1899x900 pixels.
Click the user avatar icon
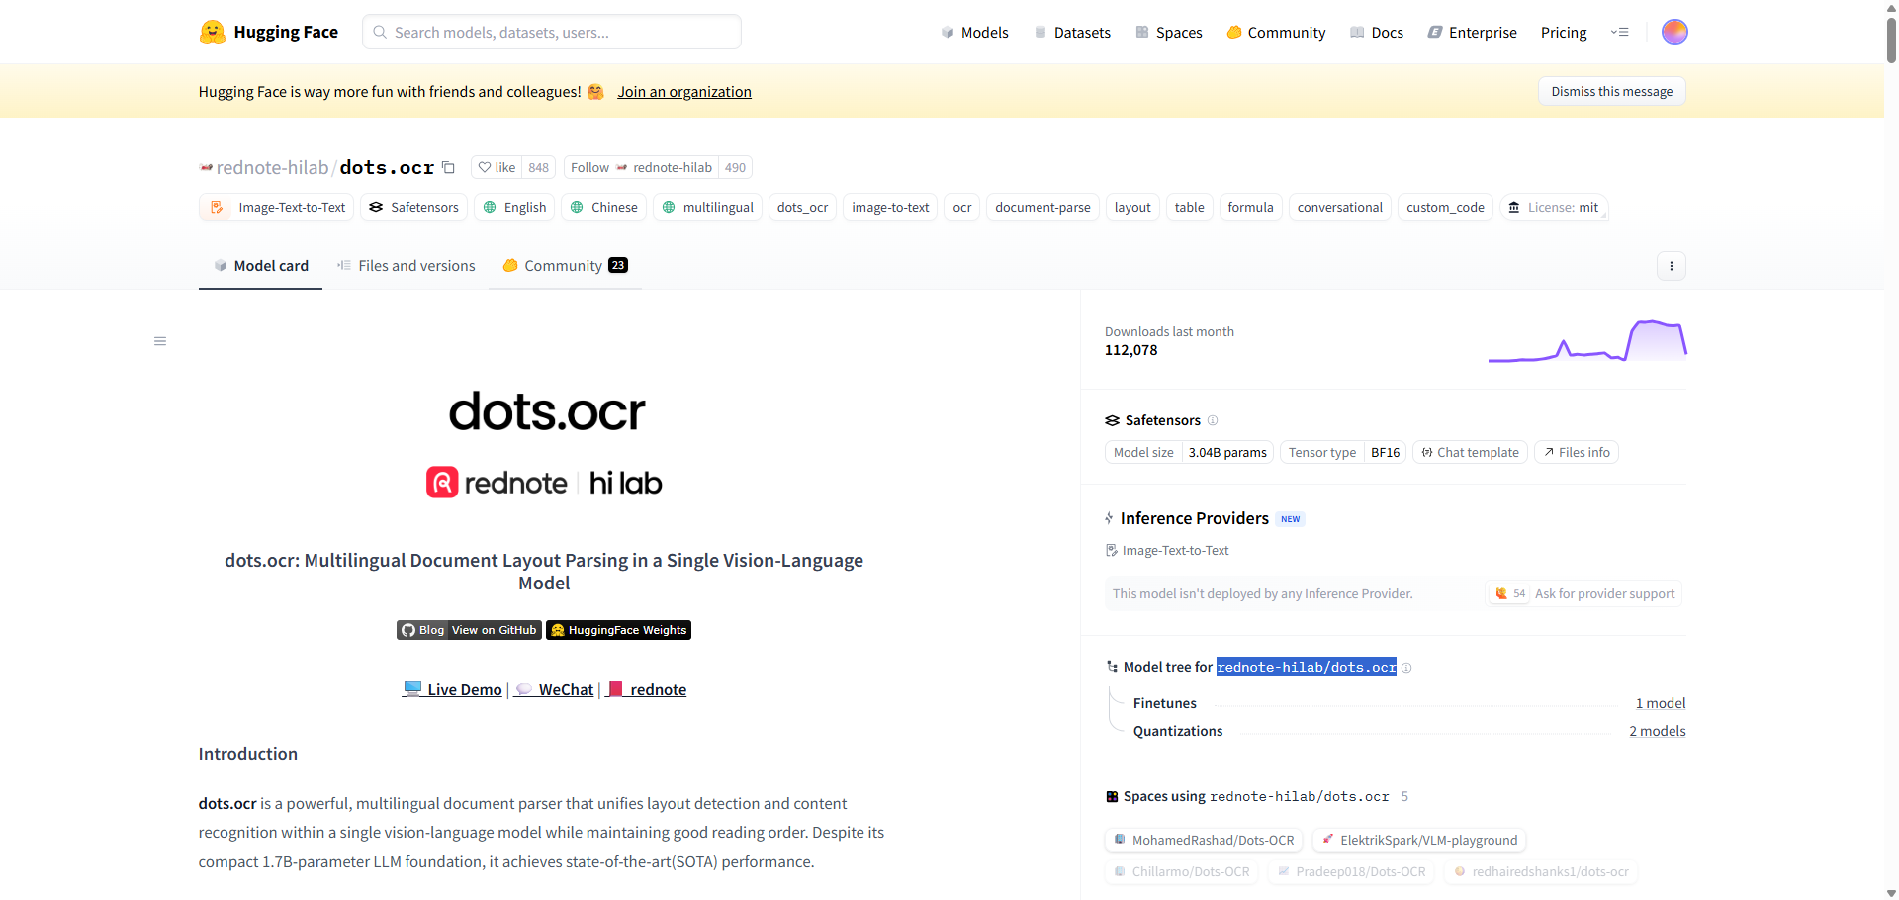[1674, 32]
